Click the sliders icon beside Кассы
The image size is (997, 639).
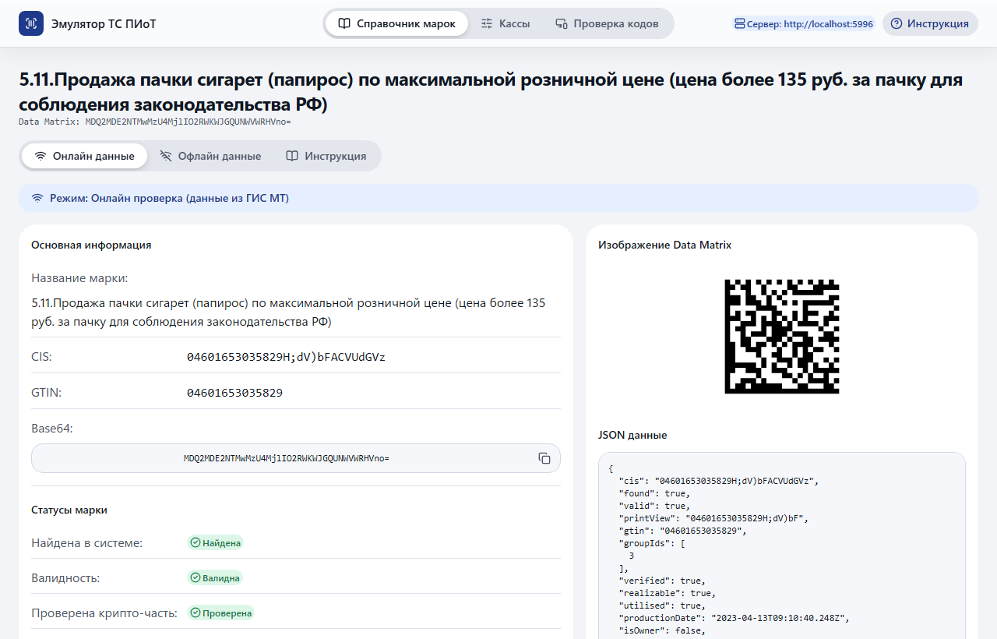tap(487, 23)
